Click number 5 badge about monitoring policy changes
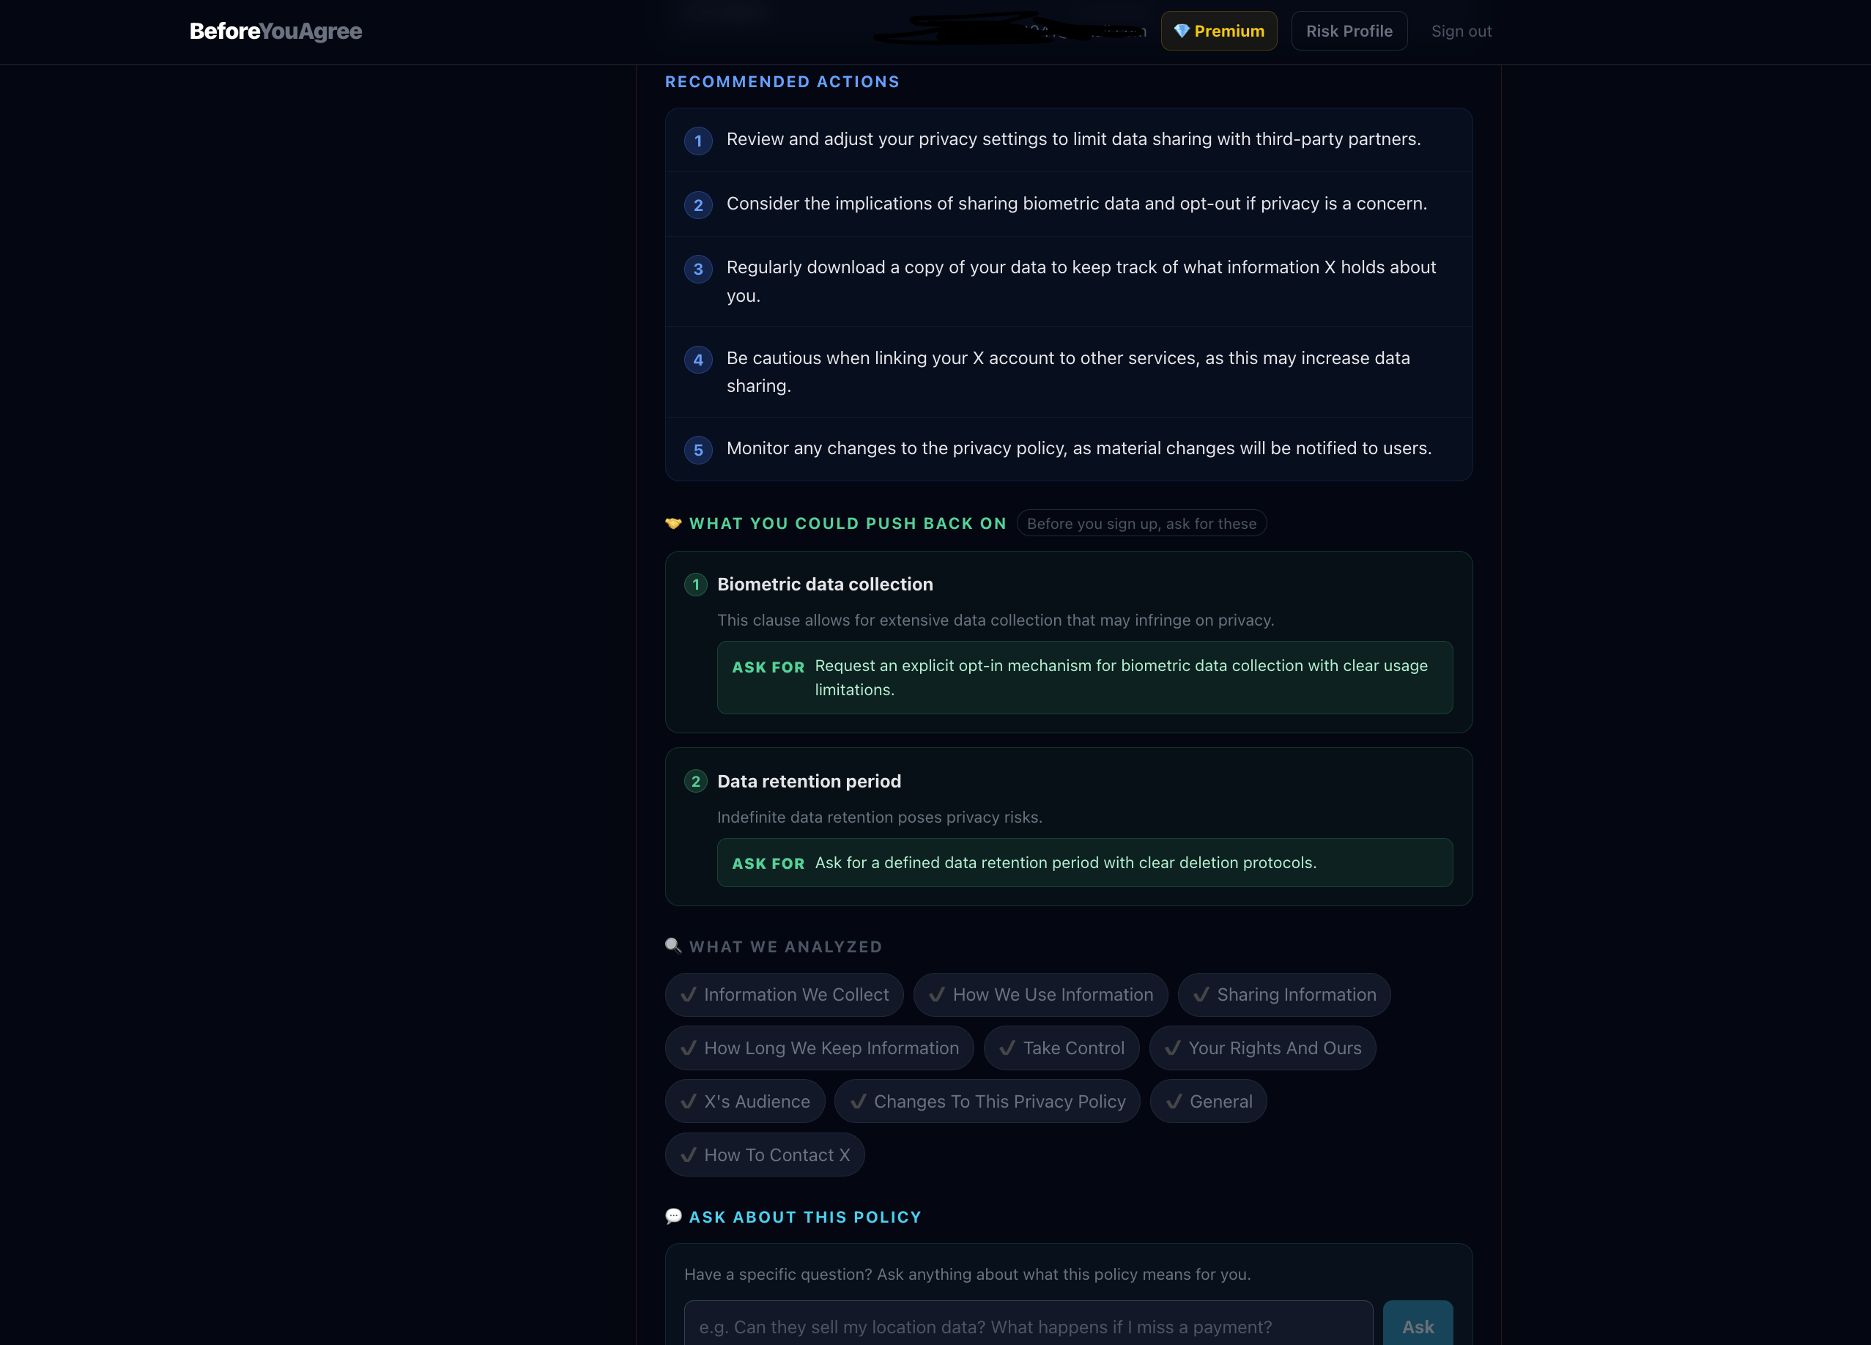This screenshot has width=1871, height=1345. click(x=698, y=450)
